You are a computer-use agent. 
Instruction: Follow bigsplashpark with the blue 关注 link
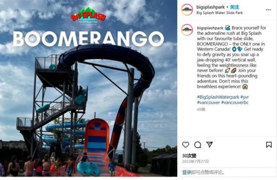coord(234,7)
